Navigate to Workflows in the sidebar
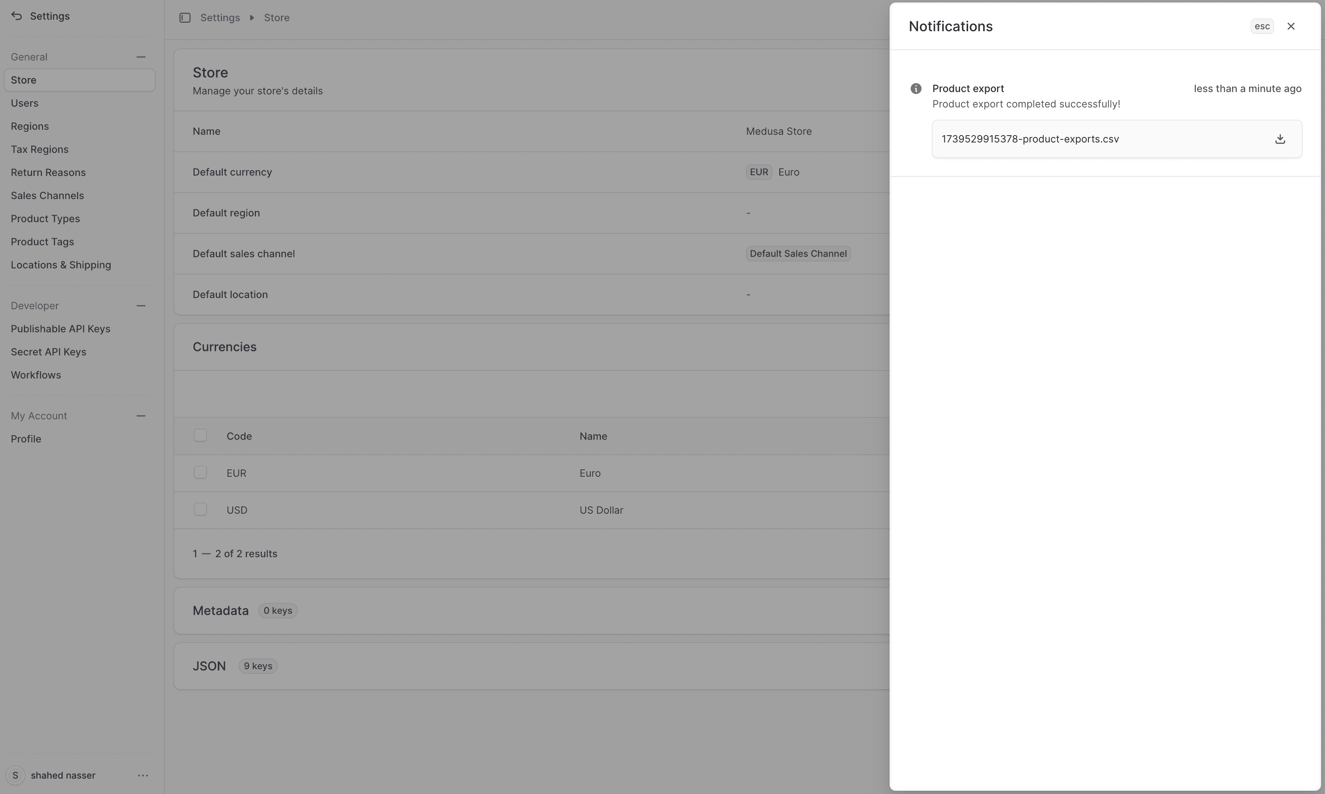The image size is (1325, 794). pos(36,375)
